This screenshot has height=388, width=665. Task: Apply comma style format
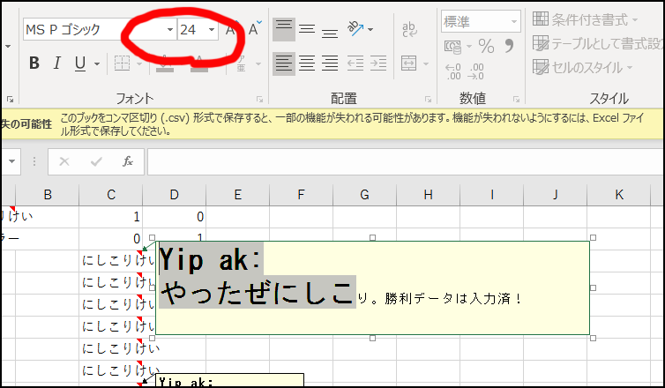(509, 46)
